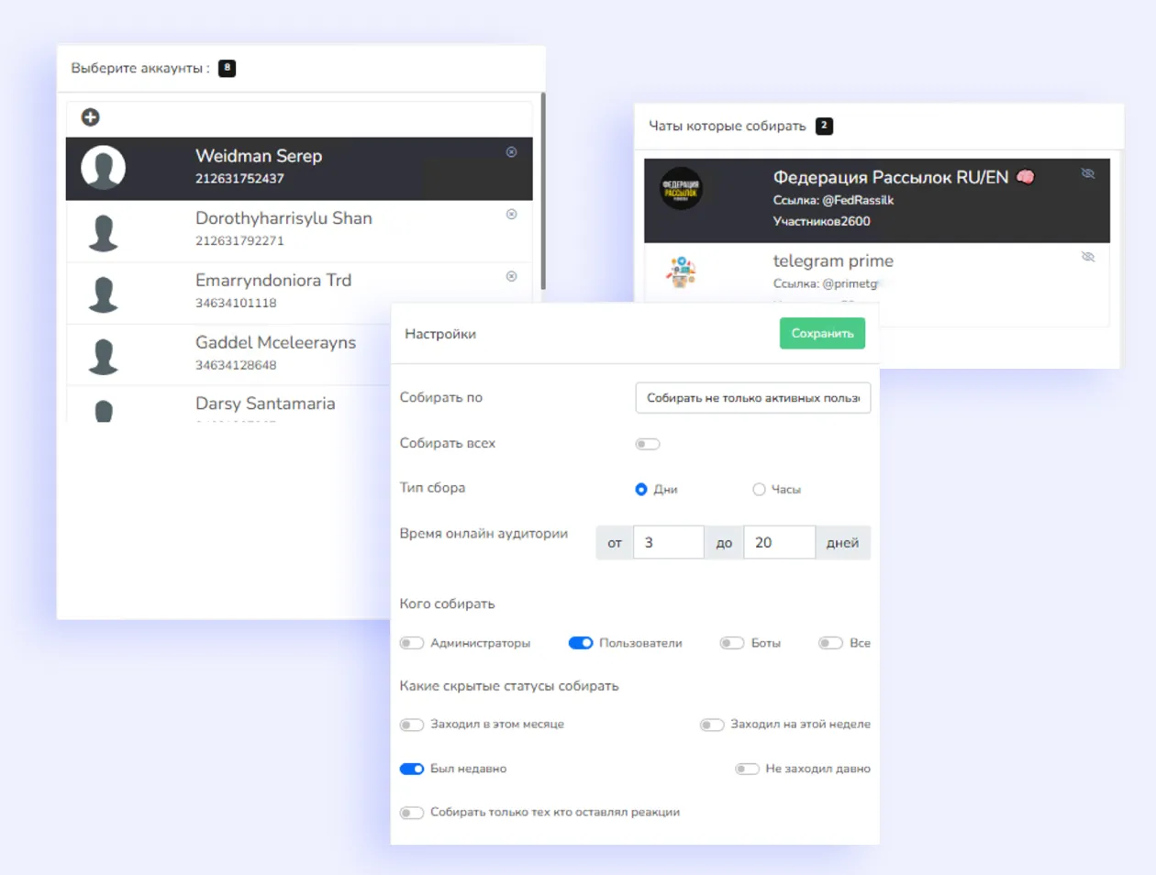The height and width of the screenshot is (875, 1156).
Task: Click the plus icon to add account
Action: [x=90, y=117]
